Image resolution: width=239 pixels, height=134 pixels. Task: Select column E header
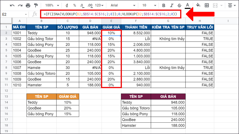(111, 21)
